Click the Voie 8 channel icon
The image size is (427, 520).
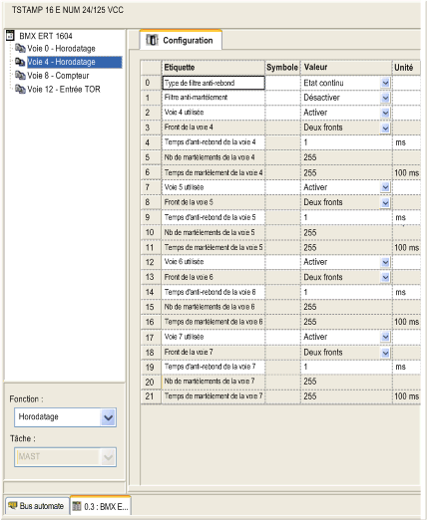pos(20,76)
